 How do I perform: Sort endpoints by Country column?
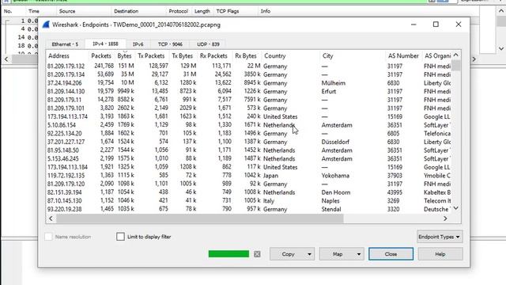tap(275, 56)
